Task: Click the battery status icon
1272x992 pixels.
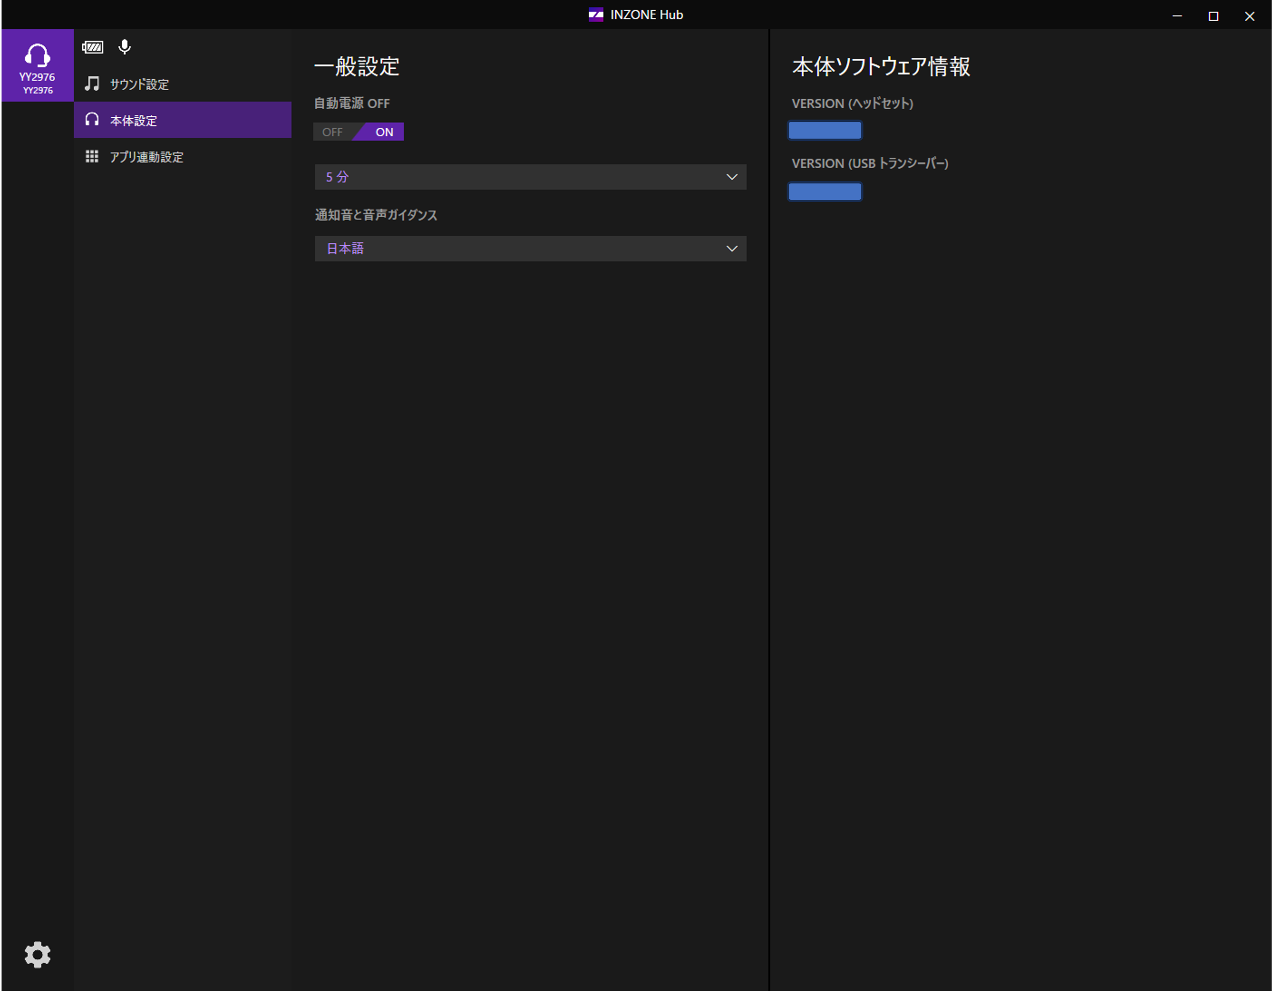Action: [93, 47]
